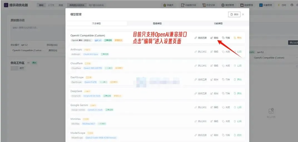This screenshot has width=298, height=142.
Task: Open the GitHub icon link in header
Action: point(292,5)
